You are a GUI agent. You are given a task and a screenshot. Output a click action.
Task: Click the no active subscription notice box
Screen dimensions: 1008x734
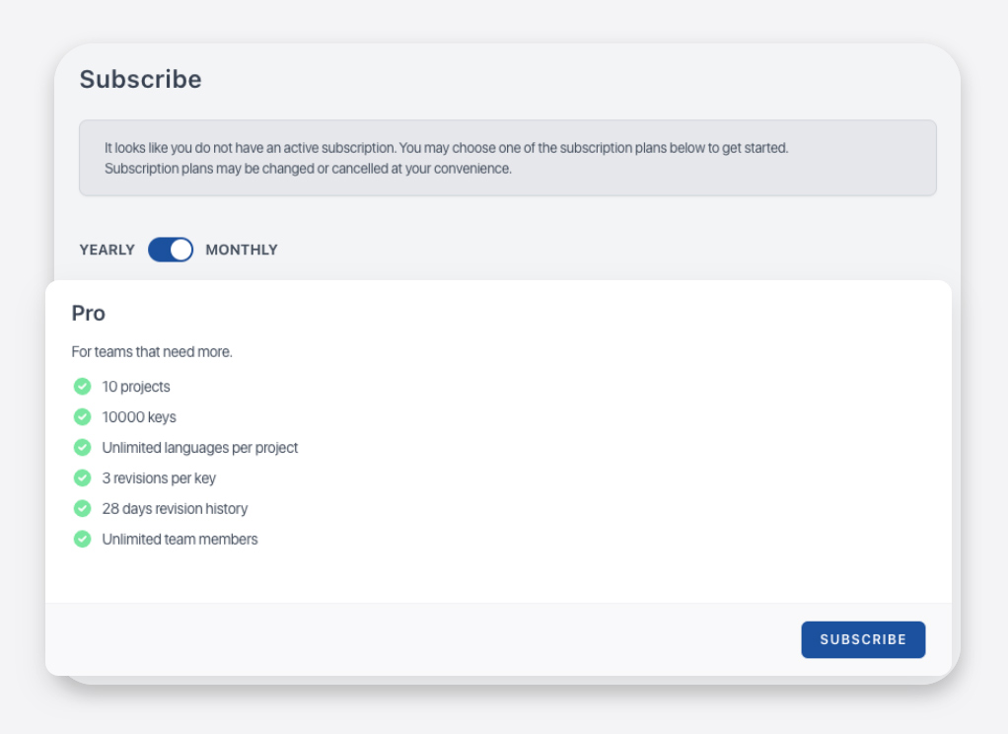click(x=507, y=158)
